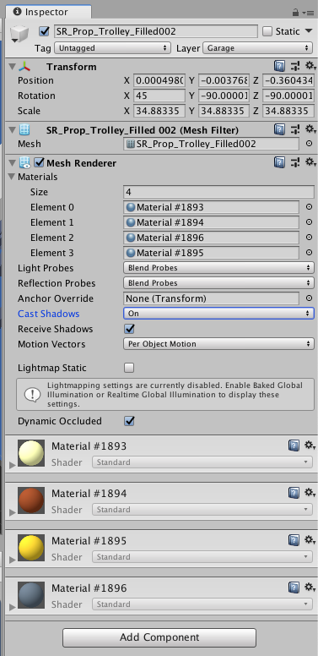This screenshot has height=656, width=318.
Task: Open help for Material #1896
Action: click(294, 588)
